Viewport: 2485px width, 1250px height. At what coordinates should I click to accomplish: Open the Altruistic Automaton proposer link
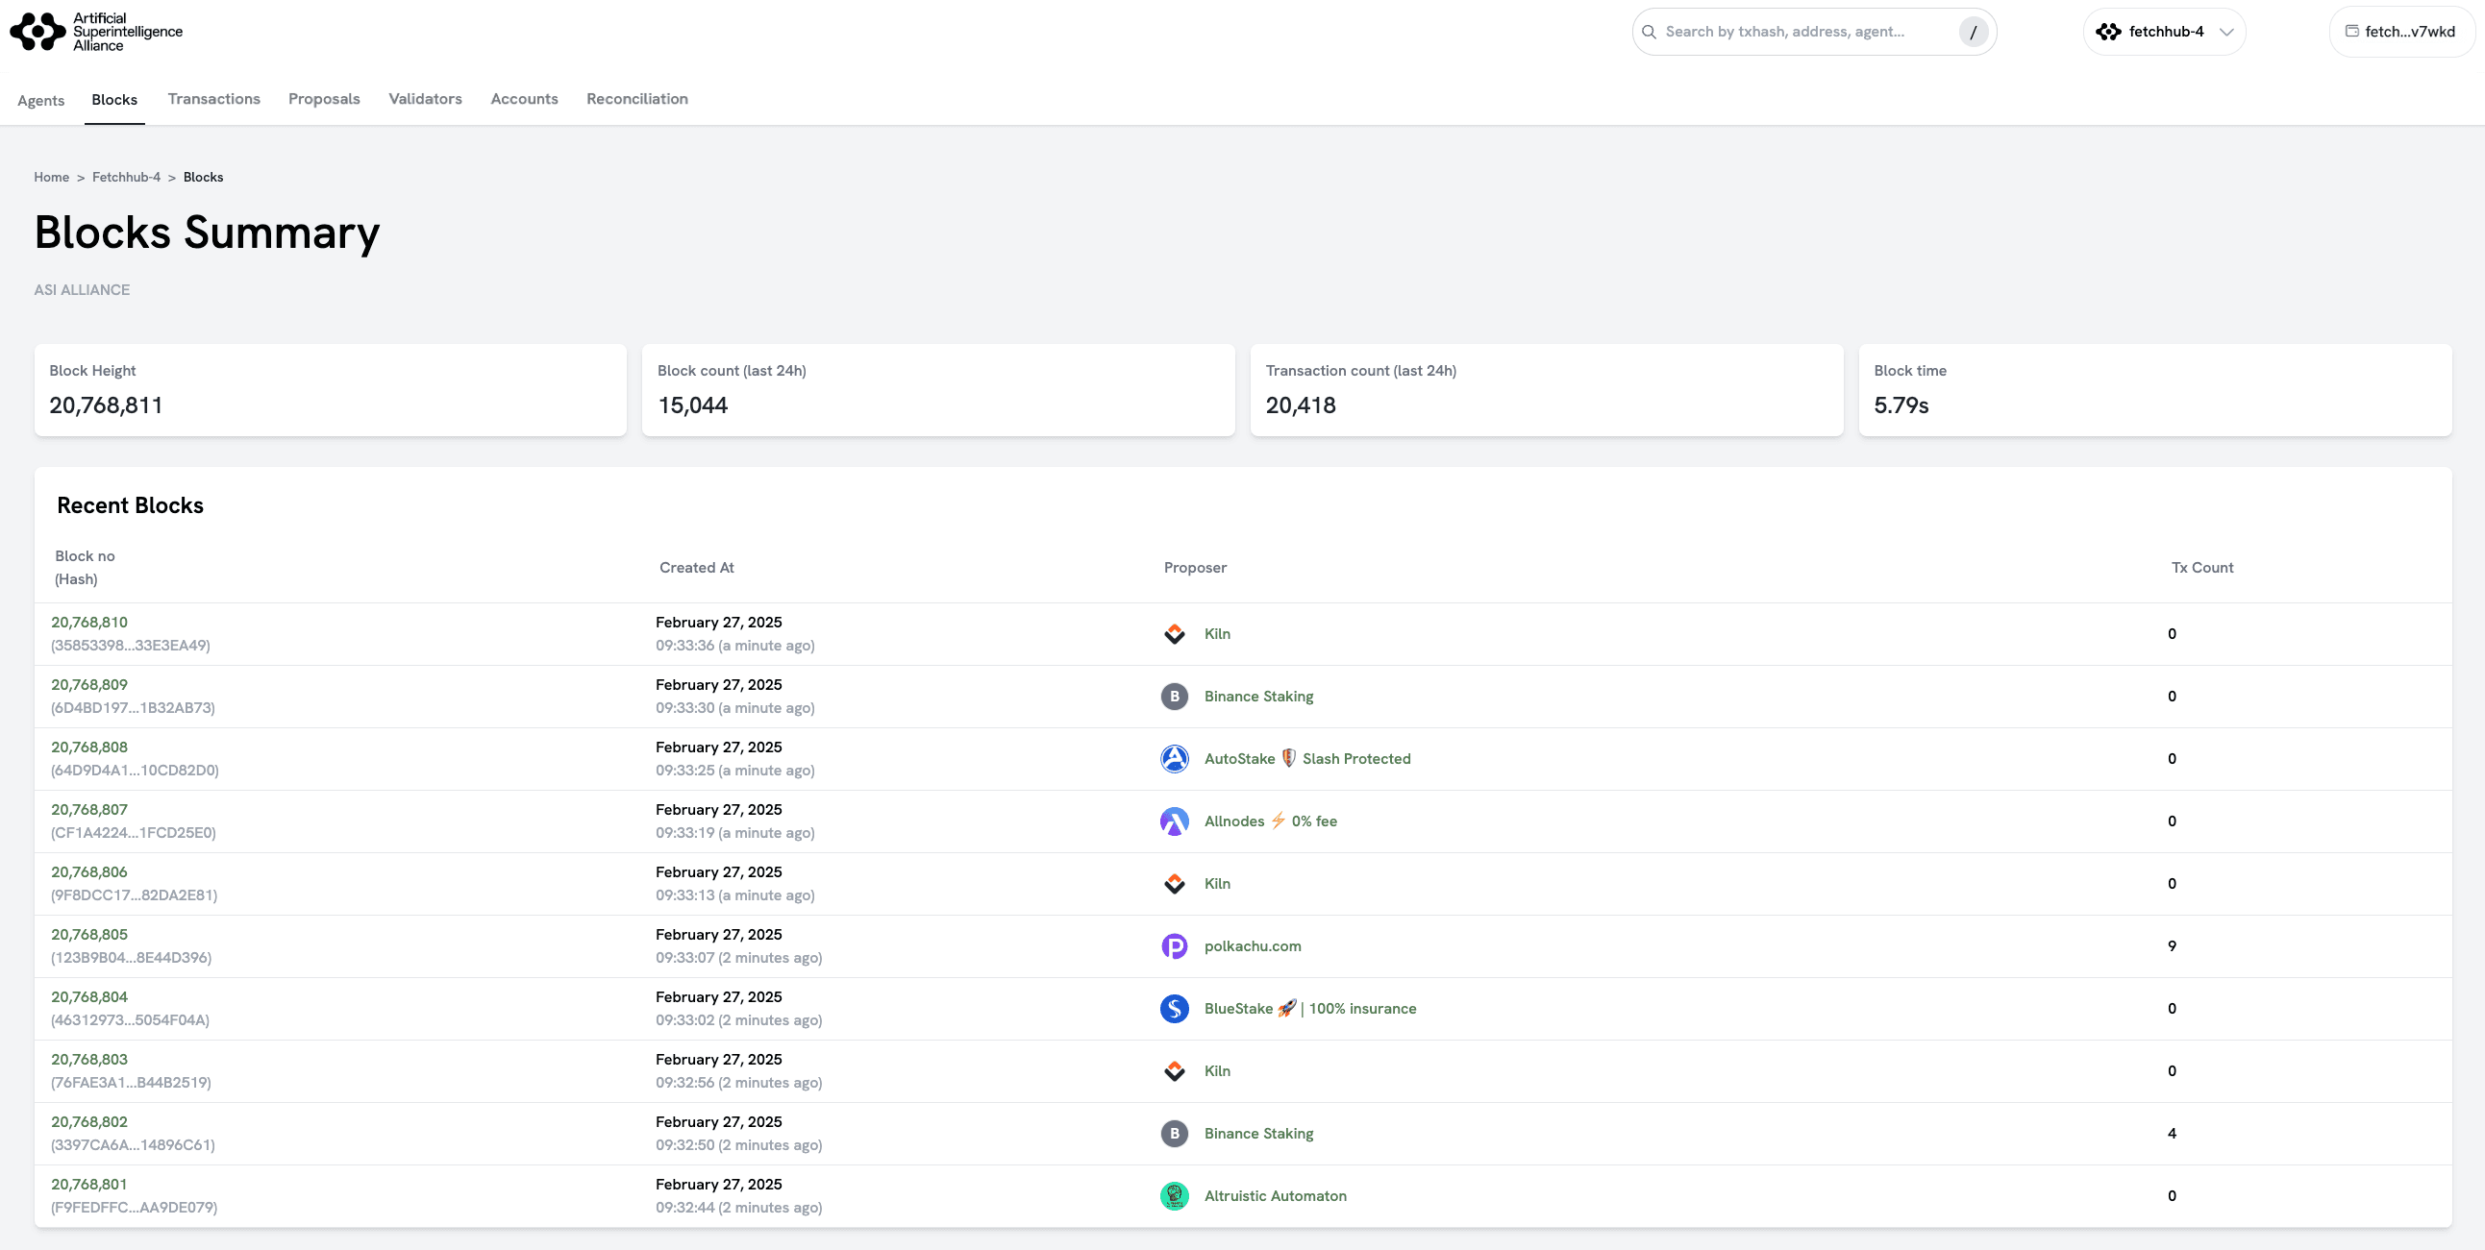[x=1275, y=1196]
